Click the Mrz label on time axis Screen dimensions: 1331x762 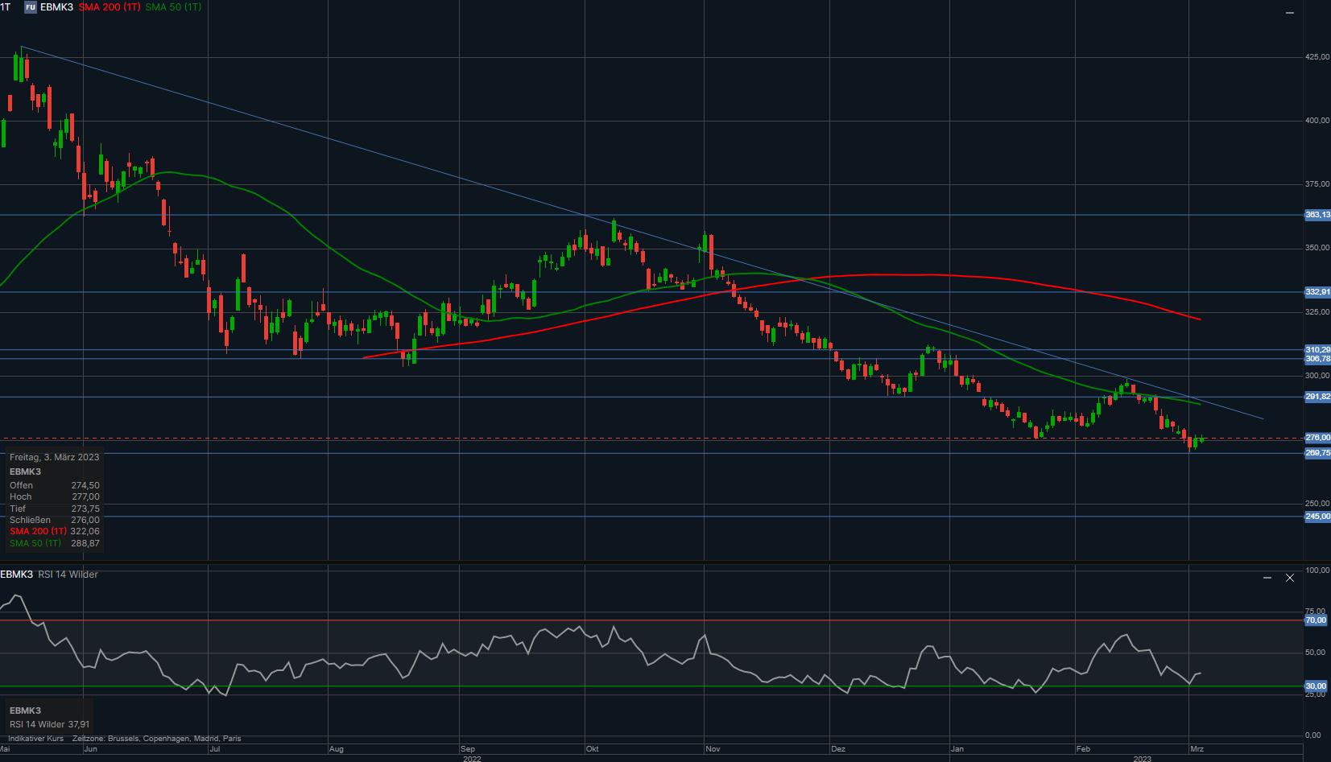[1197, 749]
